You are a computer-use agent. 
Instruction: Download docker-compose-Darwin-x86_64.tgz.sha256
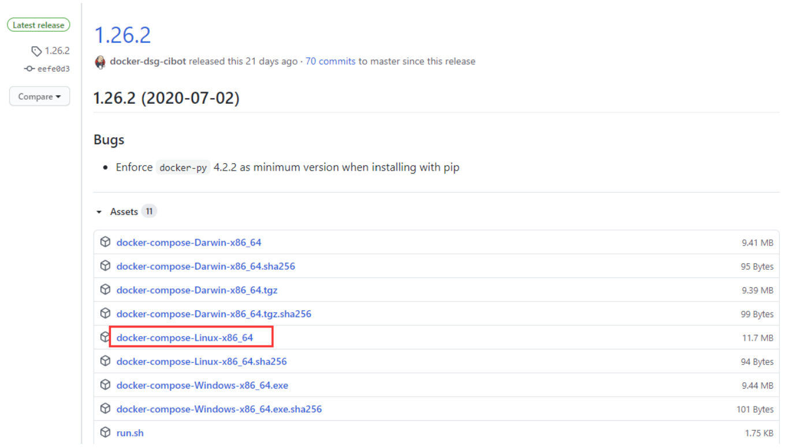pyautogui.click(x=214, y=314)
